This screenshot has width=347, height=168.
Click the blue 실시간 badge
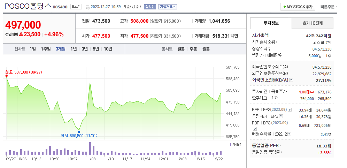click(150, 7)
